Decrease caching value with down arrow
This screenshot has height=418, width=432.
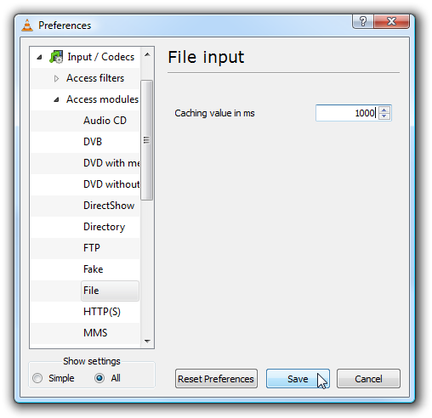pyautogui.click(x=384, y=116)
